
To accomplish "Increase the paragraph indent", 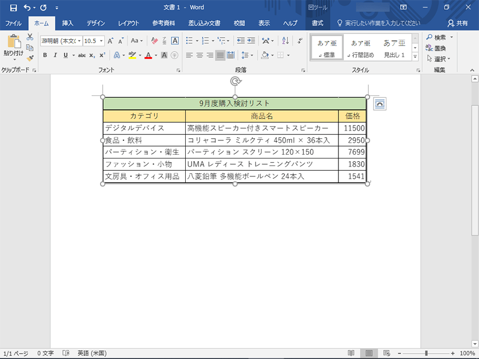I will pyautogui.click(x=251, y=41).
